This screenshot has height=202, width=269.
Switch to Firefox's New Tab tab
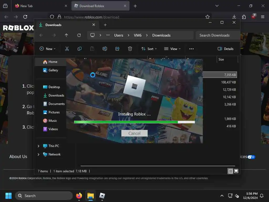point(41,6)
